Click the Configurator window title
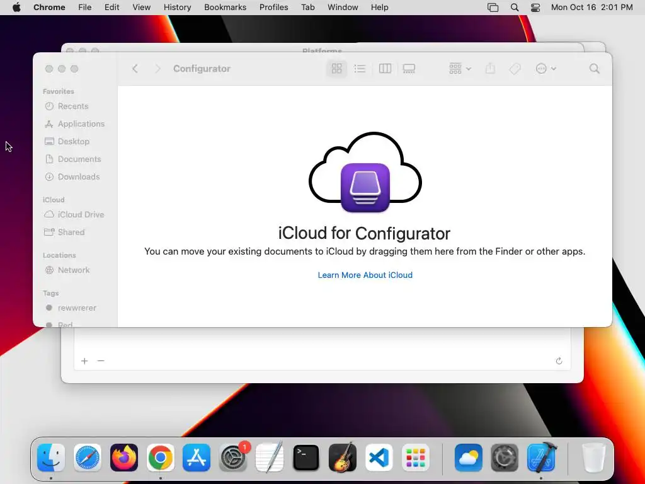Viewport: 645px width, 484px height. coord(202,69)
